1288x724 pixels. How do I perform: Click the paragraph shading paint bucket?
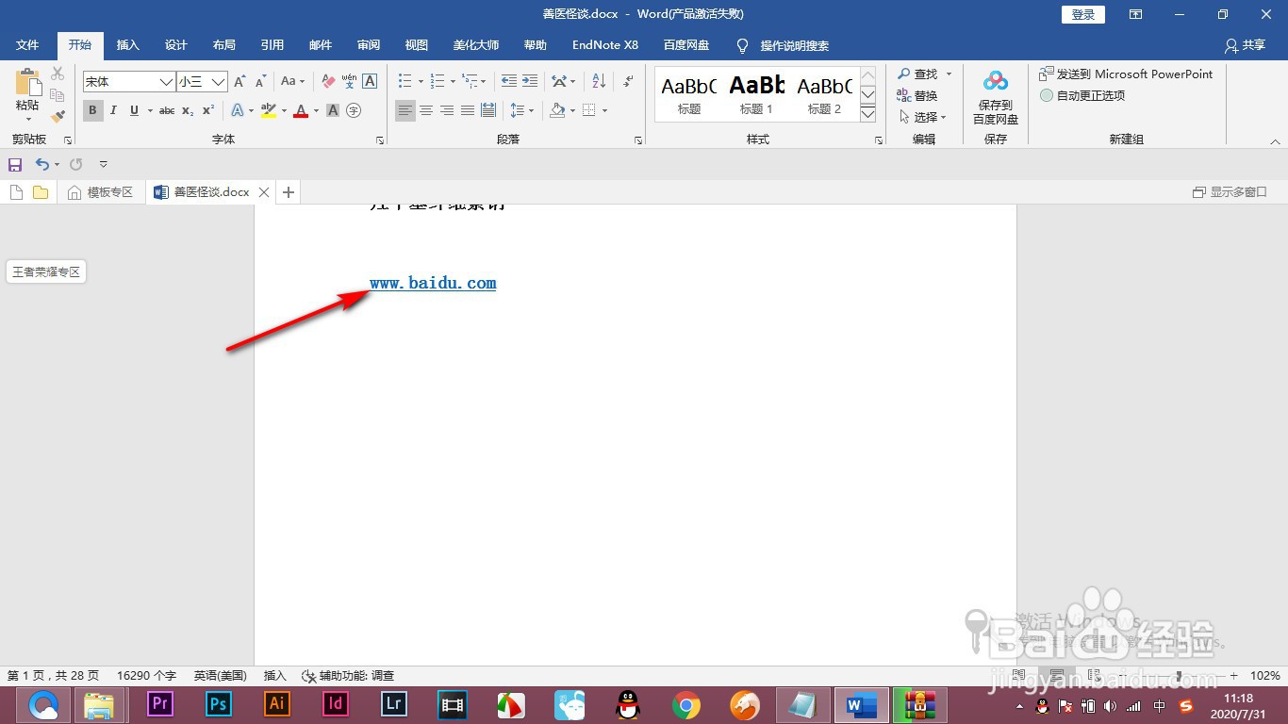[556, 110]
